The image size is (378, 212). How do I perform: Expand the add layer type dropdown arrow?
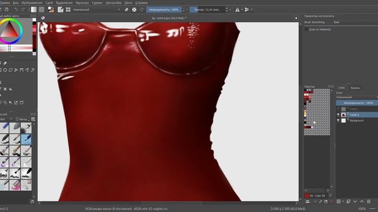click(343, 201)
